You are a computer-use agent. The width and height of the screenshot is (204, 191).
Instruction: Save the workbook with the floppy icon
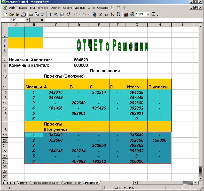click(18, 14)
